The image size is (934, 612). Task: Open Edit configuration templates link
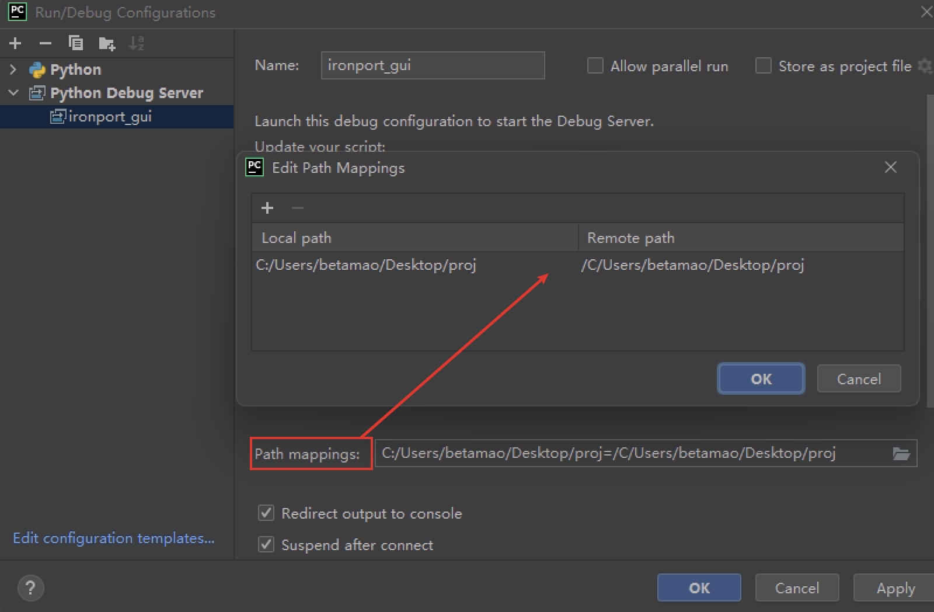(114, 538)
